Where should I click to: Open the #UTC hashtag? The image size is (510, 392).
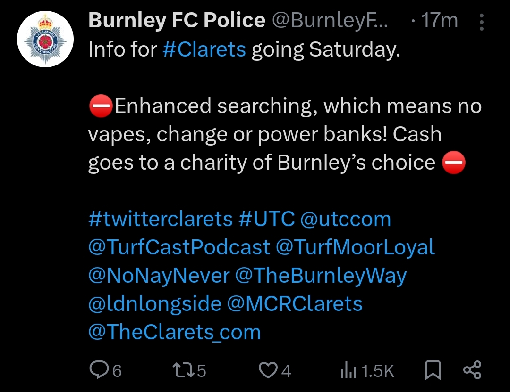266,219
